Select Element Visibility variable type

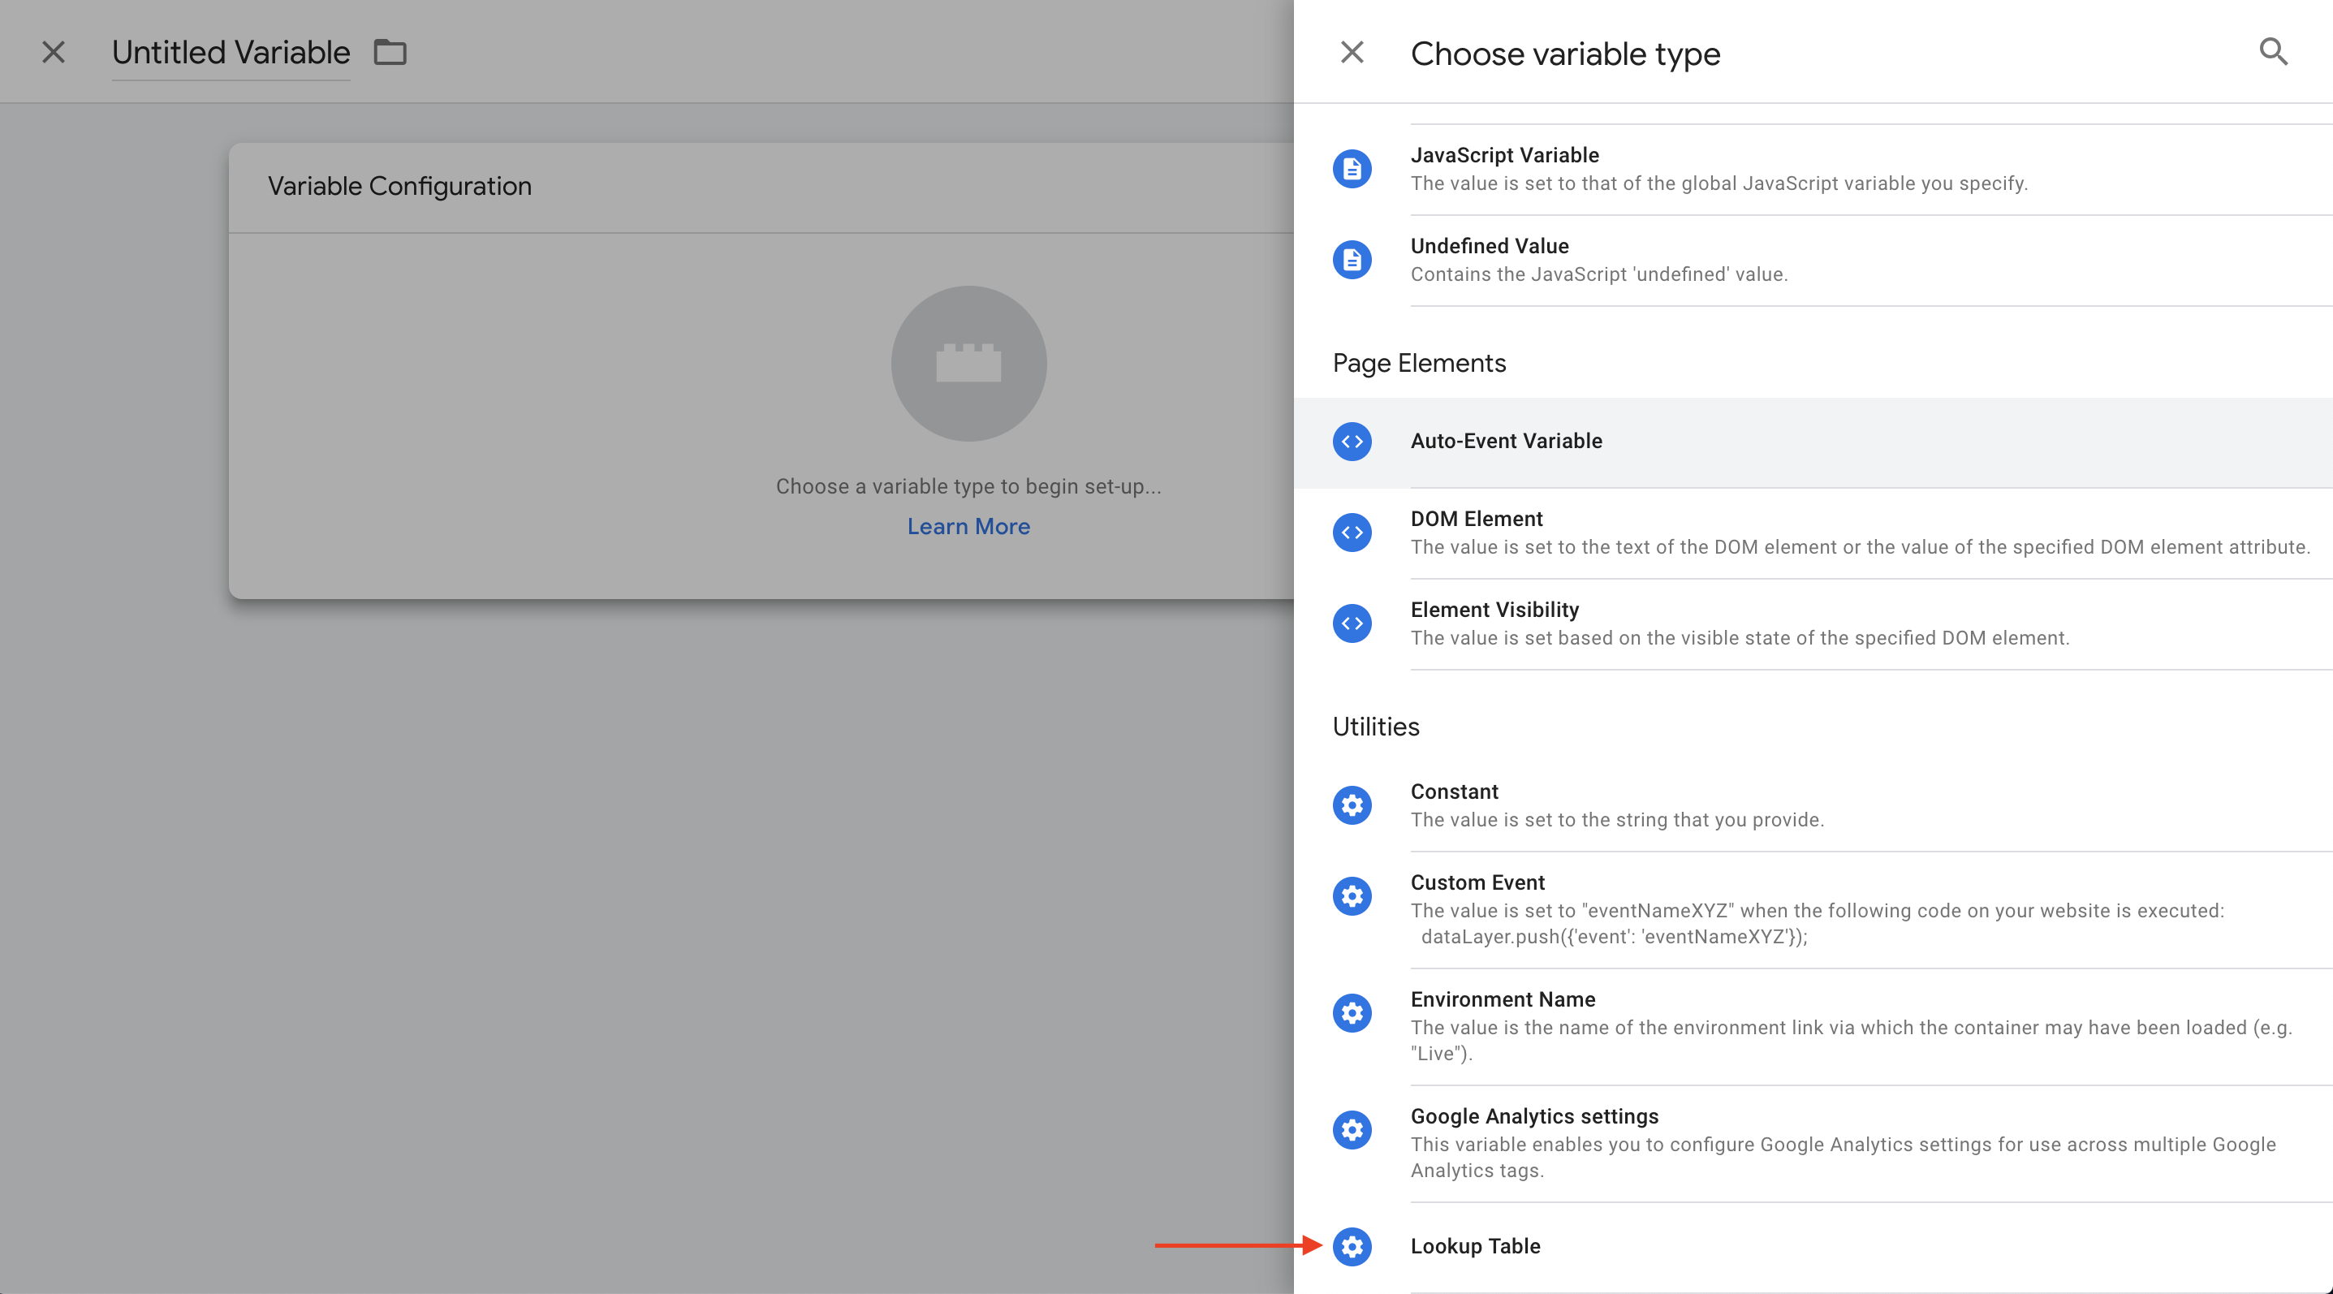(1813, 625)
